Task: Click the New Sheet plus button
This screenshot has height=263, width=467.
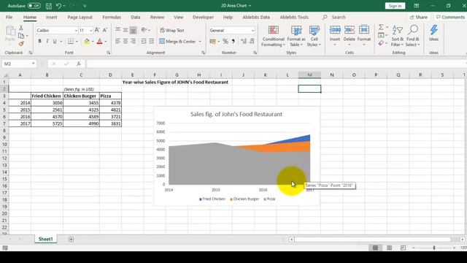Action: 72,239
